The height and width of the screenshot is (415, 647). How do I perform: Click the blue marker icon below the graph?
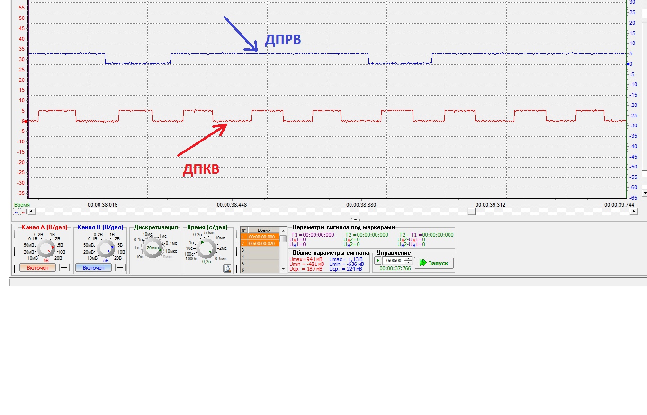pos(16,212)
